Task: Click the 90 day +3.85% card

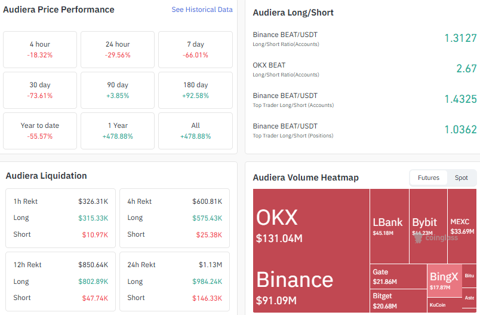Action: 118,90
